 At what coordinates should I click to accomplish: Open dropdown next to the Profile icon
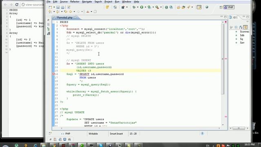coord(153,7)
